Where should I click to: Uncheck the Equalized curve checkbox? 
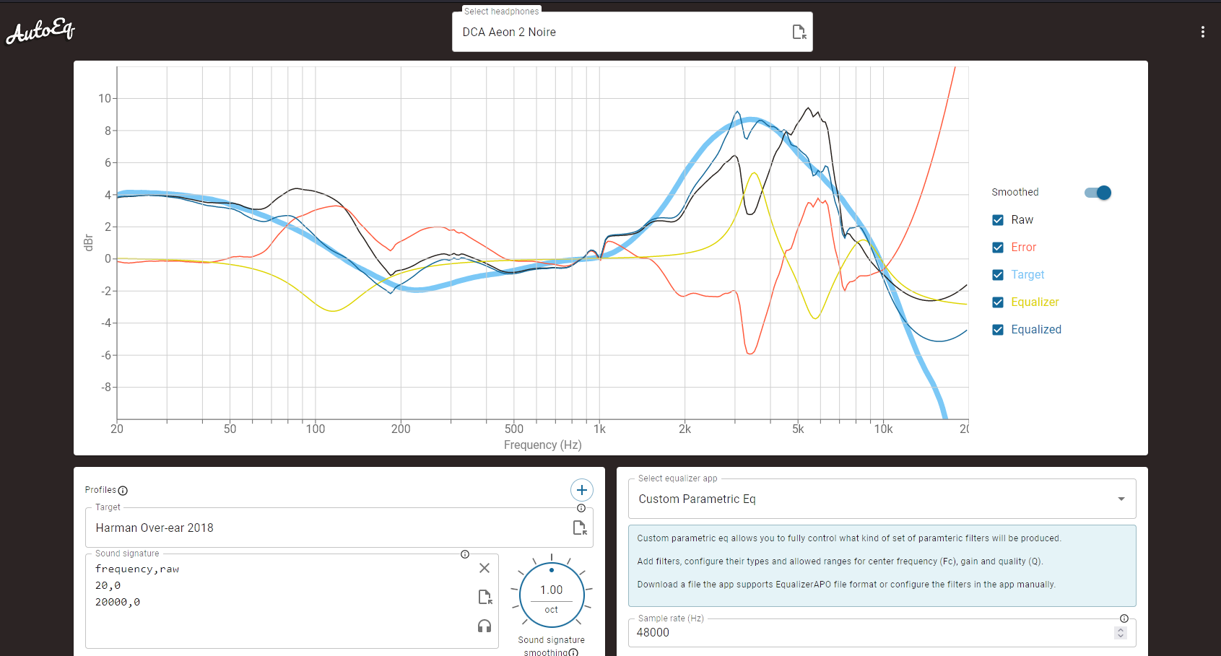tap(998, 330)
